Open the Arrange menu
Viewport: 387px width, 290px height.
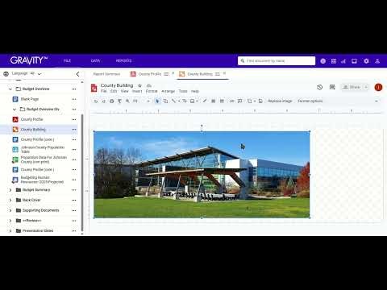click(x=169, y=91)
